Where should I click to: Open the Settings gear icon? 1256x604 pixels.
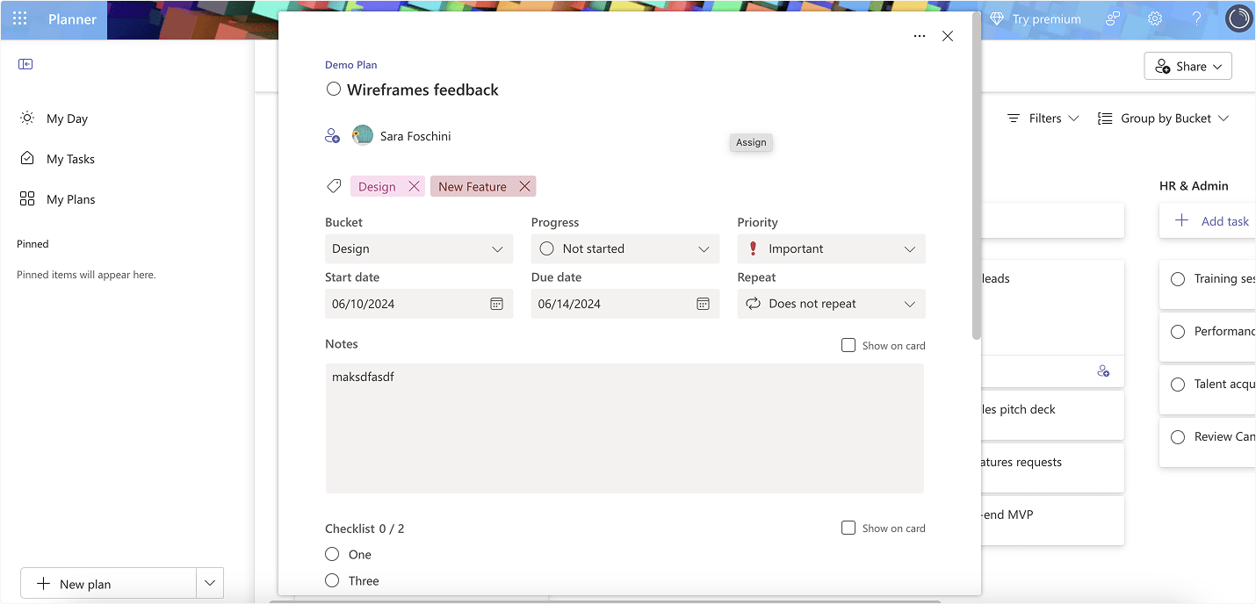tap(1154, 18)
